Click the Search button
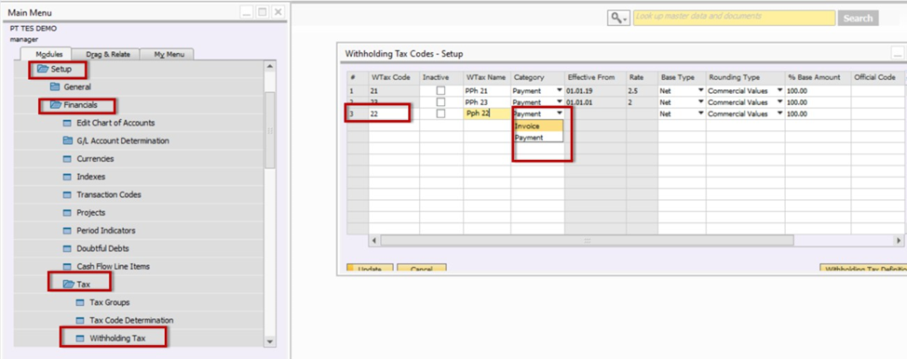 [858, 18]
